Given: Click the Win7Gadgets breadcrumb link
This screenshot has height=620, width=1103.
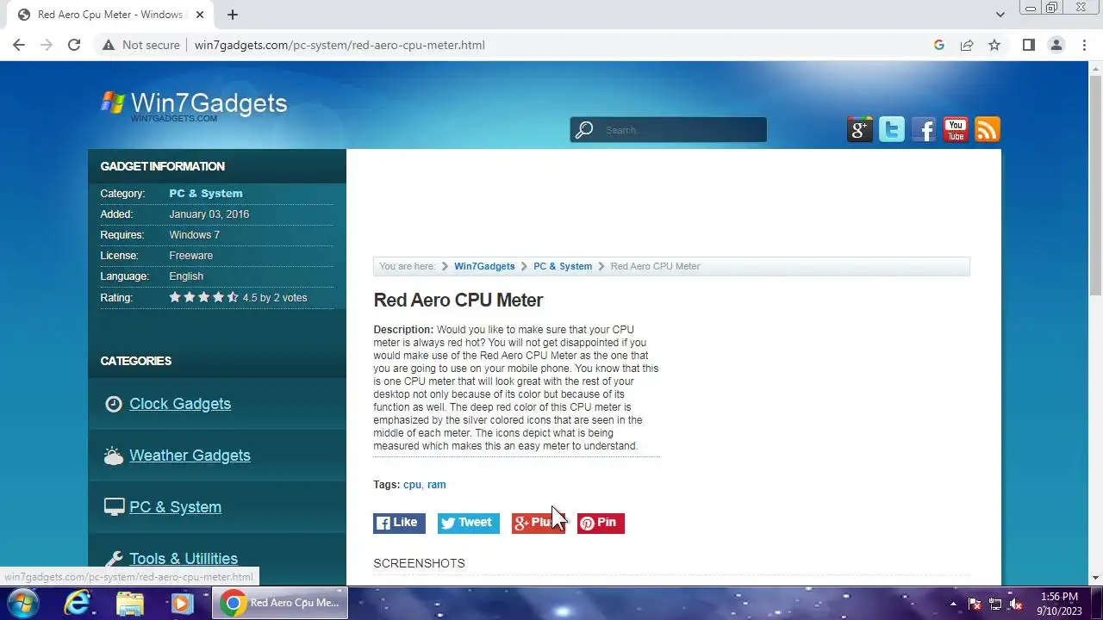Looking at the screenshot, I should coord(484,266).
